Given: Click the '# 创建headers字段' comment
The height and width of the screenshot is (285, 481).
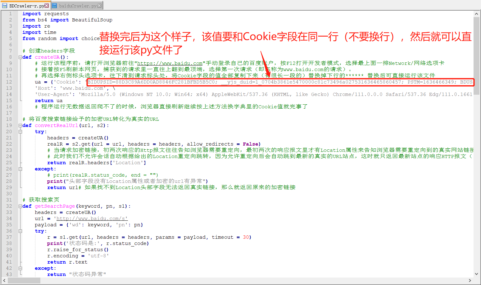Looking at the screenshot, I should [x=49, y=51].
